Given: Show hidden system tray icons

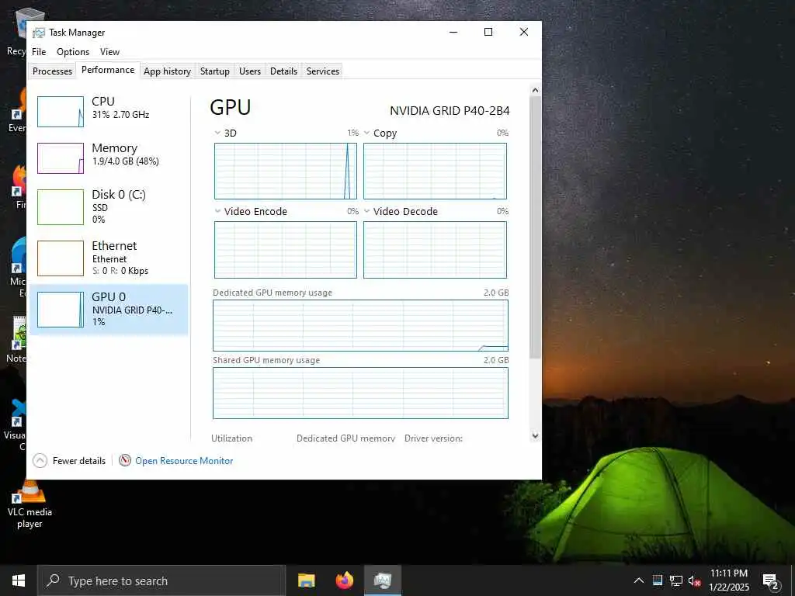Looking at the screenshot, I should 639,580.
